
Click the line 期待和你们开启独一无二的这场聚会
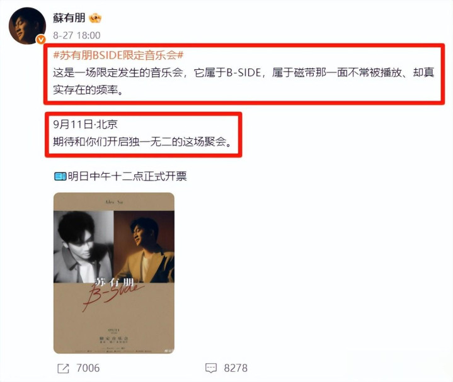click(142, 142)
